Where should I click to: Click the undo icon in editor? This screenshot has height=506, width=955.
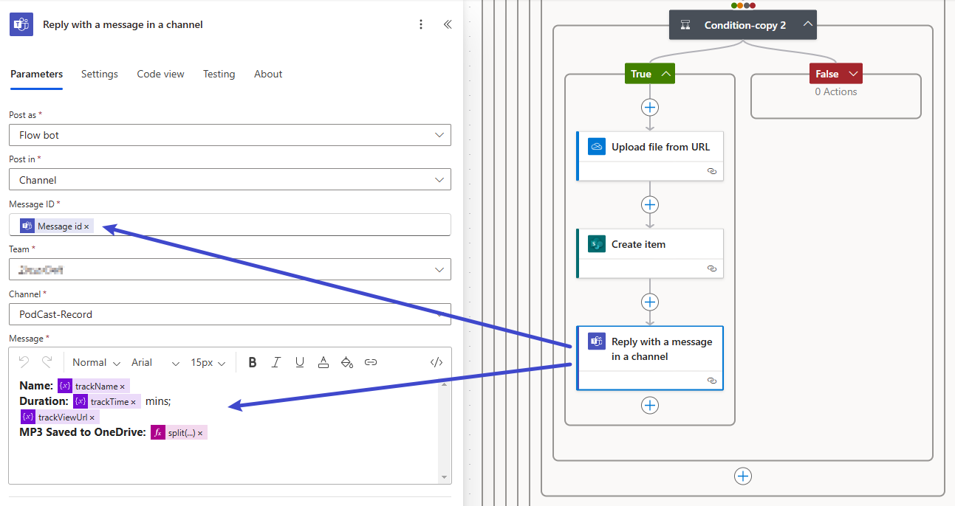click(24, 362)
